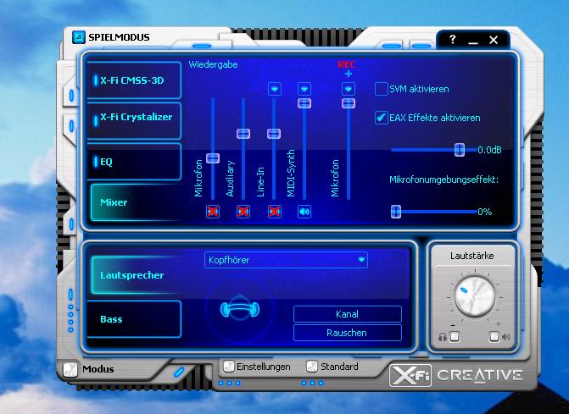Expand the MIDI-Synth channel options arrow
The height and width of the screenshot is (414, 569).
(304, 89)
